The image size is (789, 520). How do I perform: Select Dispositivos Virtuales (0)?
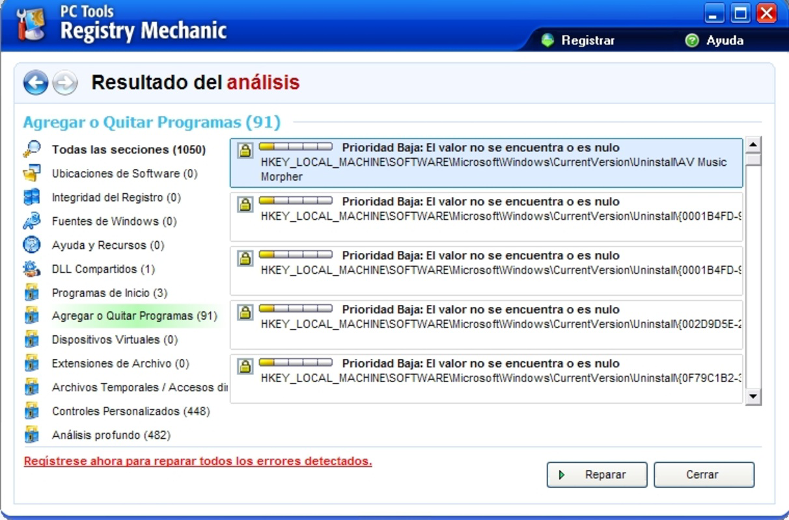[115, 339]
